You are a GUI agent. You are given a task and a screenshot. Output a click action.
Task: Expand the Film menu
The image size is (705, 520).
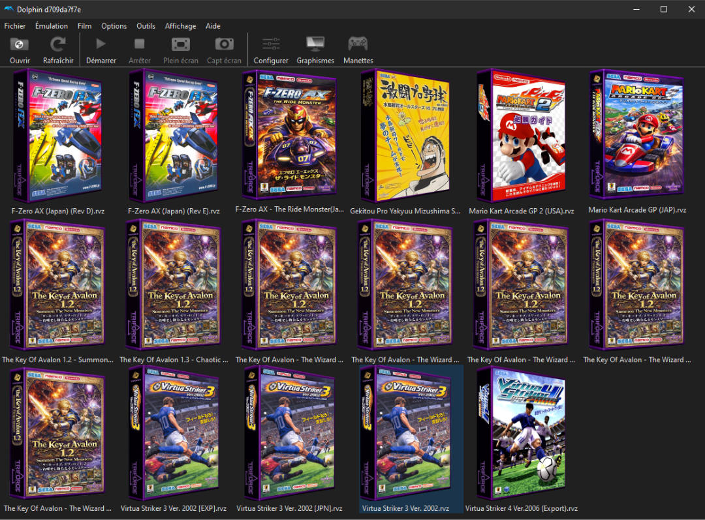[x=84, y=26]
